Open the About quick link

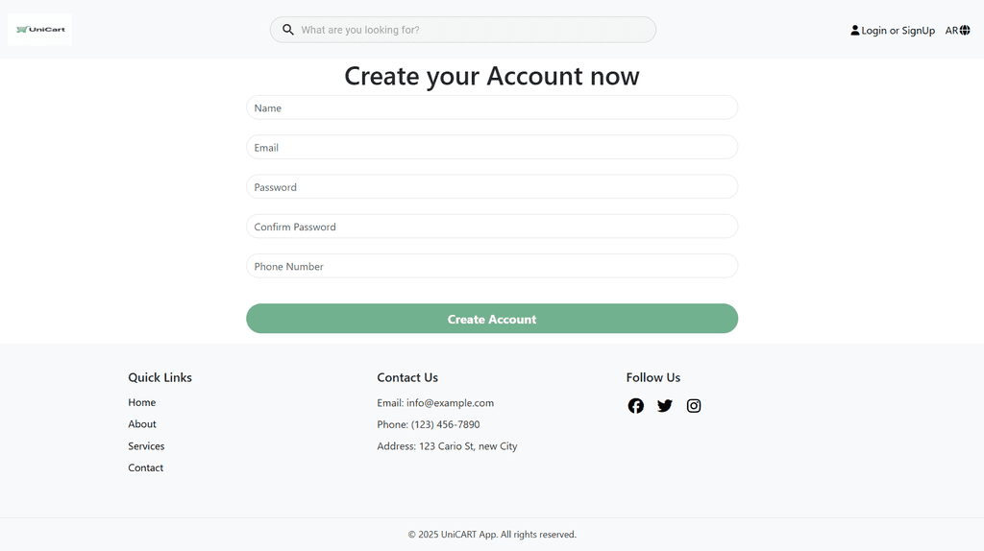pos(142,424)
